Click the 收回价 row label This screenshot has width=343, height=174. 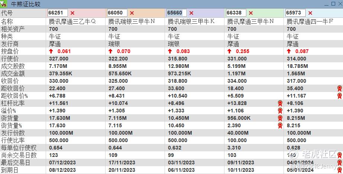pyautogui.click(x=10, y=81)
